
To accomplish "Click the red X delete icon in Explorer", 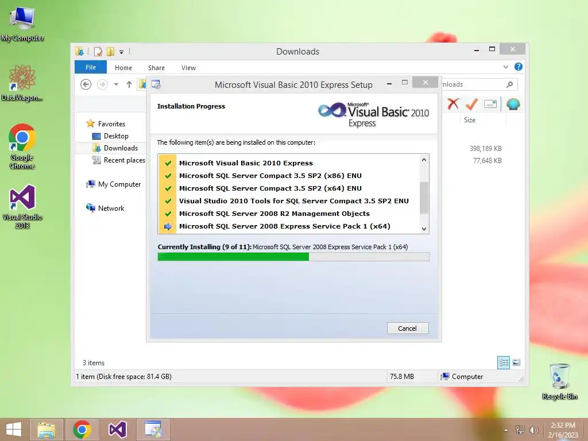I will (x=453, y=104).
